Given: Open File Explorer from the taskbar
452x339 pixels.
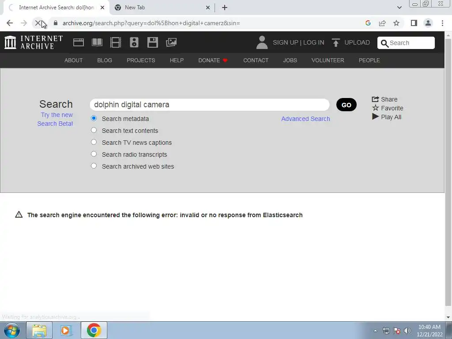Looking at the screenshot, I should [x=39, y=330].
